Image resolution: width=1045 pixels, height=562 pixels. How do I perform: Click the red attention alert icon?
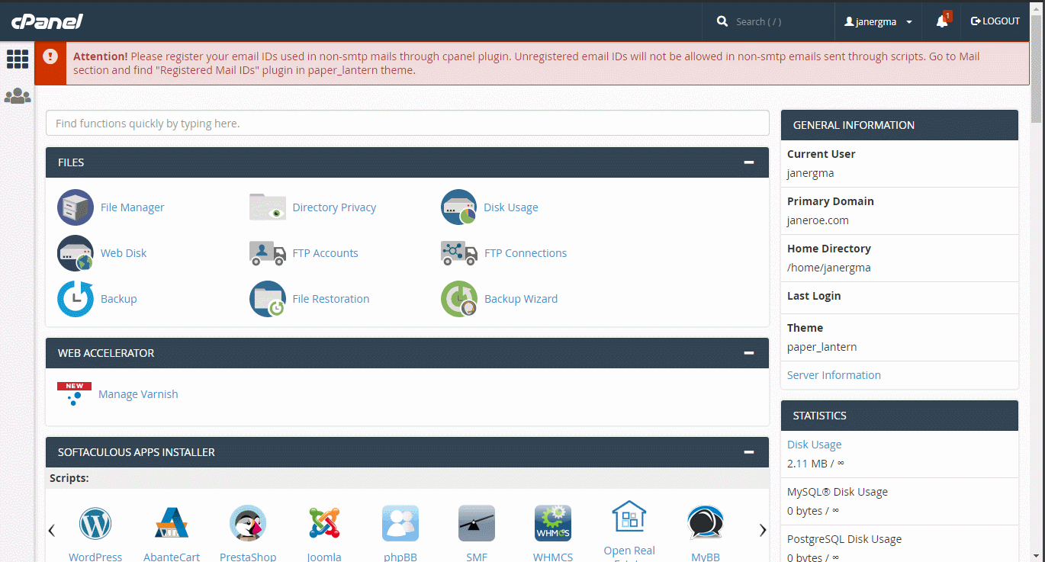point(50,56)
